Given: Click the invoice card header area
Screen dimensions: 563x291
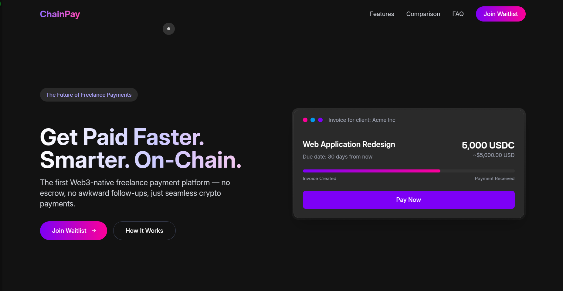Looking at the screenshot, I should click(408, 120).
